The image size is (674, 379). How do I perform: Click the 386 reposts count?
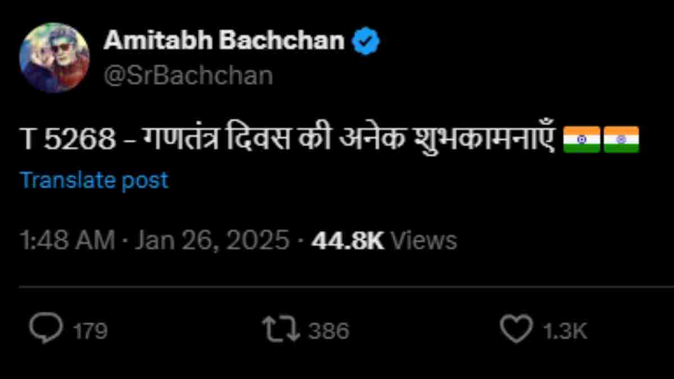pyautogui.click(x=329, y=331)
